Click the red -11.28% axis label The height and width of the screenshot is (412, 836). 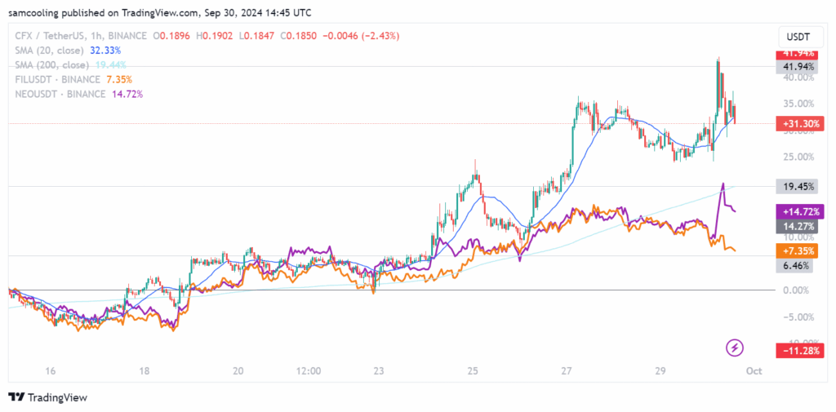click(x=800, y=350)
